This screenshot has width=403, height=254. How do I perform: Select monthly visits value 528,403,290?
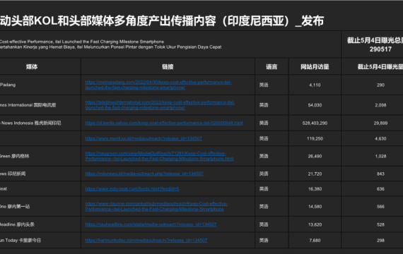click(x=315, y=123)
